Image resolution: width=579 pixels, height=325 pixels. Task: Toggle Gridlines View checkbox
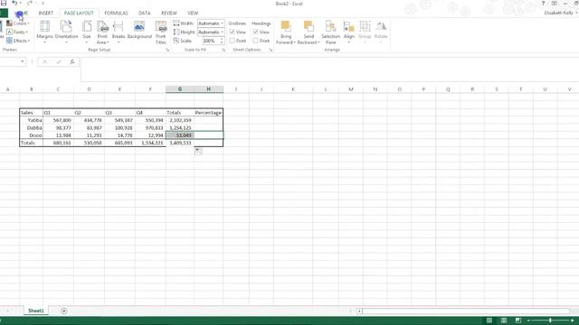[232, 32]
